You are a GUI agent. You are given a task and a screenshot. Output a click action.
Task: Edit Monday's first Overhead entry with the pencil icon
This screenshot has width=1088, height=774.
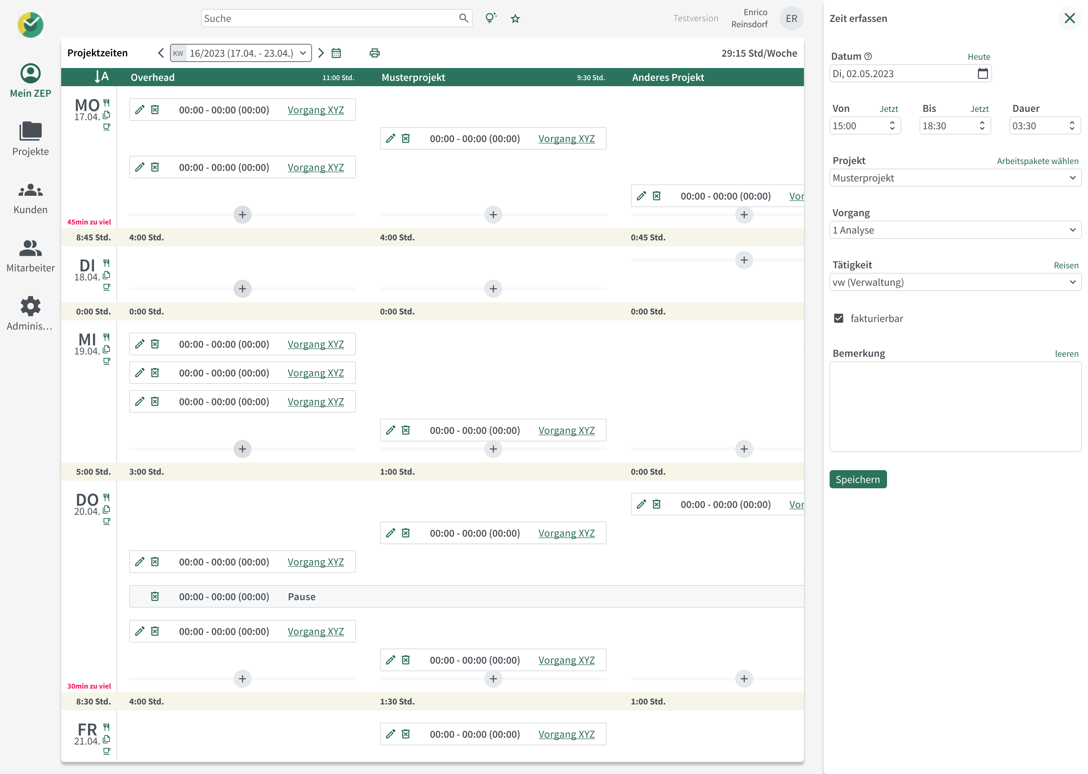139,110
